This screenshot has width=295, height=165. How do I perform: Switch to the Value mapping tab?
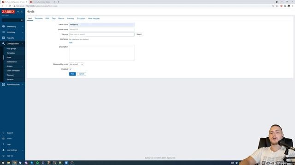point(94,18)
